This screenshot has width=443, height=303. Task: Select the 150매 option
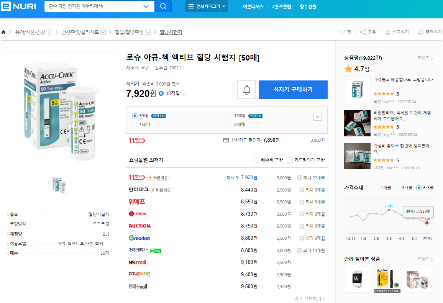pos(135,124)
